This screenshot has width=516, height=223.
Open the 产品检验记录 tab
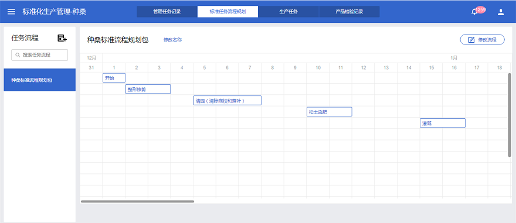coord(349,12)
